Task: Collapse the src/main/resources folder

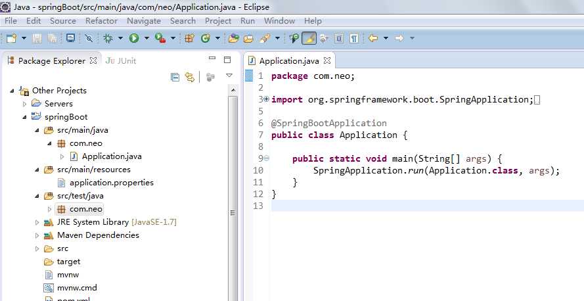Action: [37, 170]
